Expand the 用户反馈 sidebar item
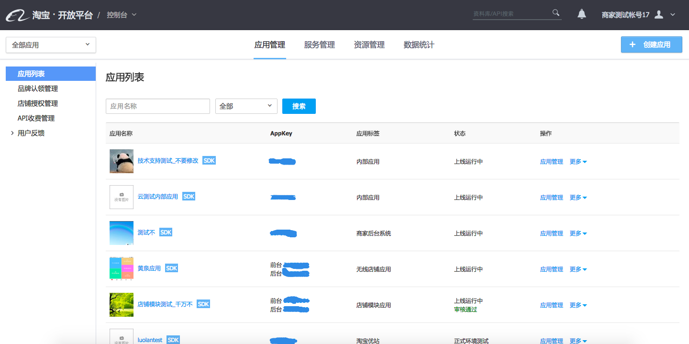Viewport: 689px width, 344px height. point(28,133)
